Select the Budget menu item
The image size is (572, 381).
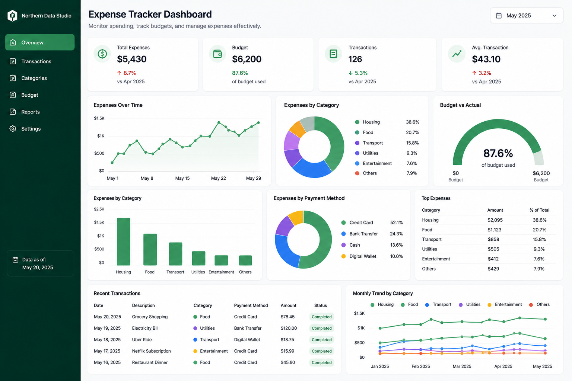point(40,95)
